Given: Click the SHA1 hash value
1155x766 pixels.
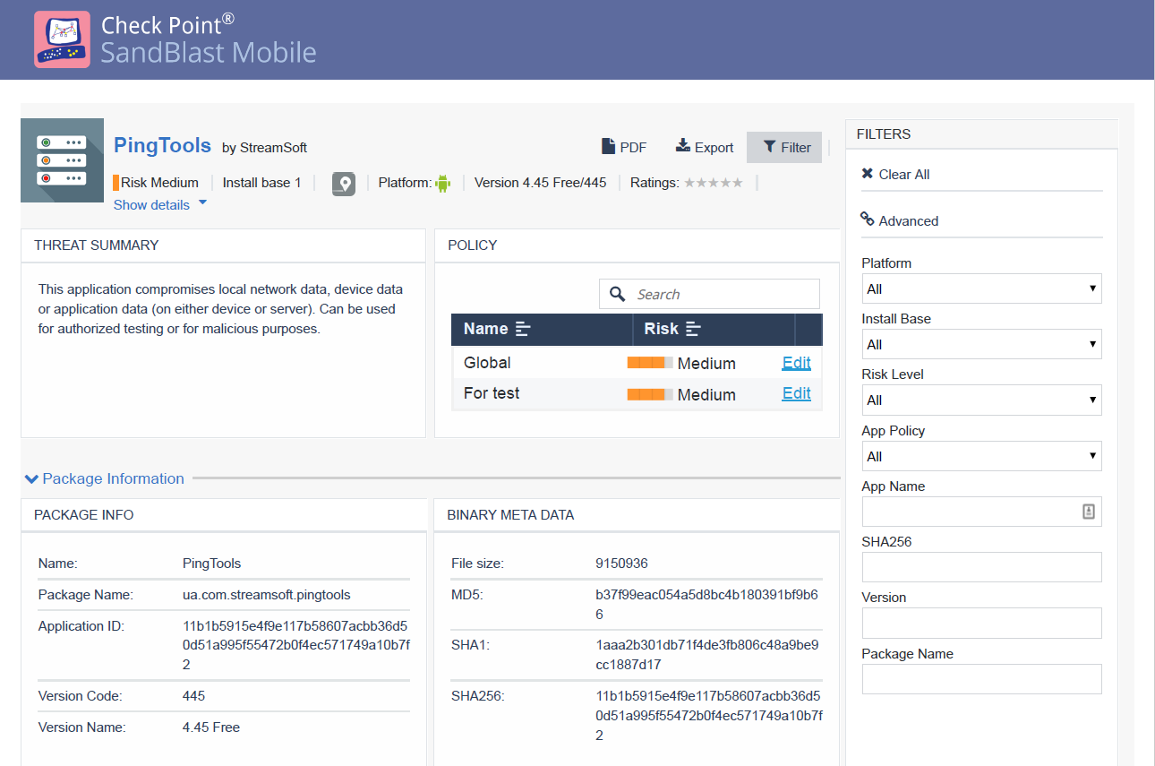Looking at the screenshot, I should (707, 655).
